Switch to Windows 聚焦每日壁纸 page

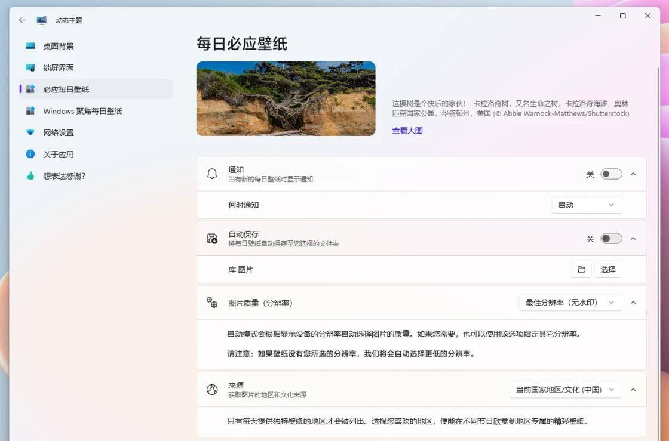coord(84,111)
